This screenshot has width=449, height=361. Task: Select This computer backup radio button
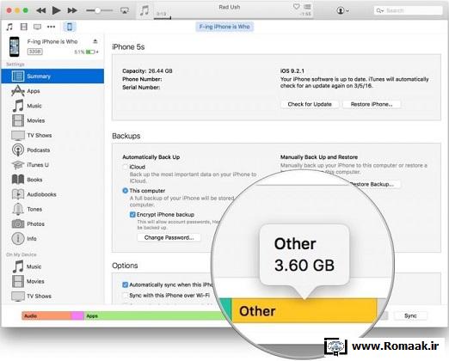click(125, 191)
